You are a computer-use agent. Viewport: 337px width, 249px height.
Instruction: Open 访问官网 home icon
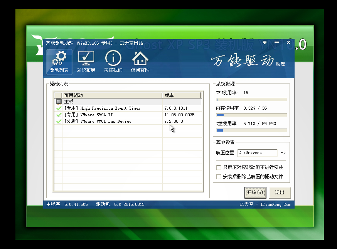[x=140, y=62]
